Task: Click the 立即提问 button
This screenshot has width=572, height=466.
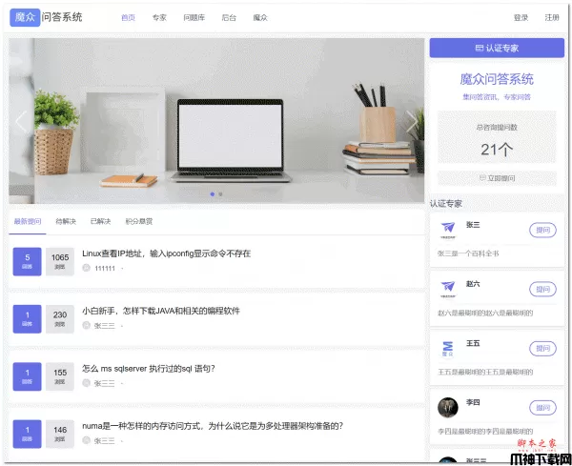Action: point(497,178)
